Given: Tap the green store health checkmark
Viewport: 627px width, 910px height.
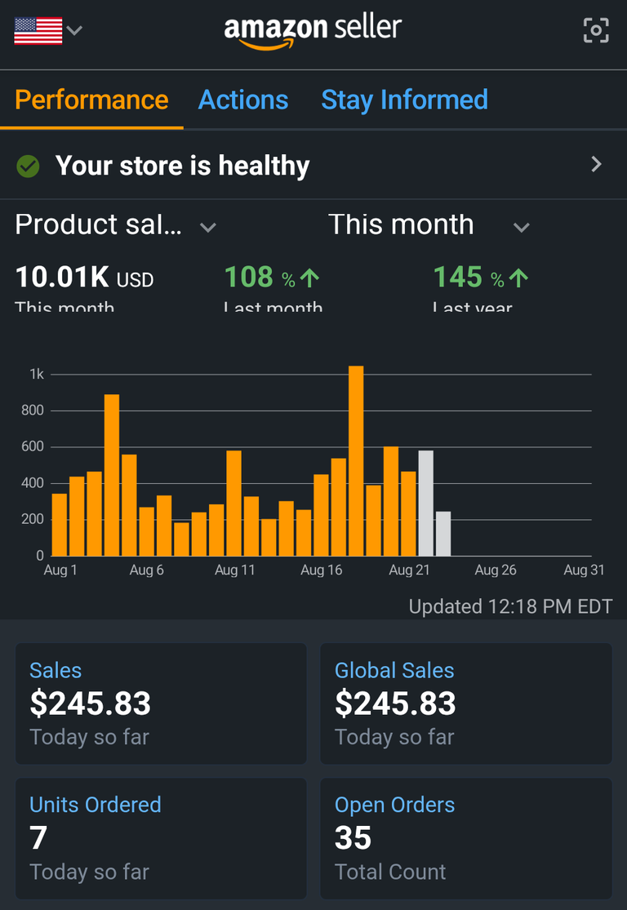Looking at the screenshot, I should 28,166.
